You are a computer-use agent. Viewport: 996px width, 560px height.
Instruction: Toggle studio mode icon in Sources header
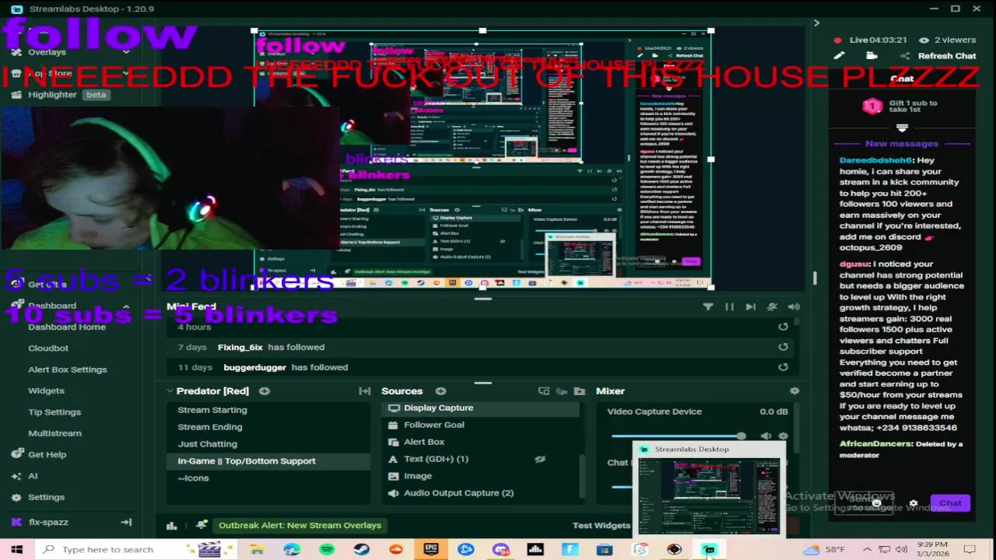click(x=544, y=391)
